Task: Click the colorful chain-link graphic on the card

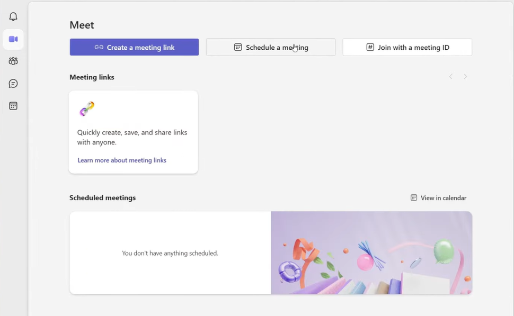Action: click(86, 109)
